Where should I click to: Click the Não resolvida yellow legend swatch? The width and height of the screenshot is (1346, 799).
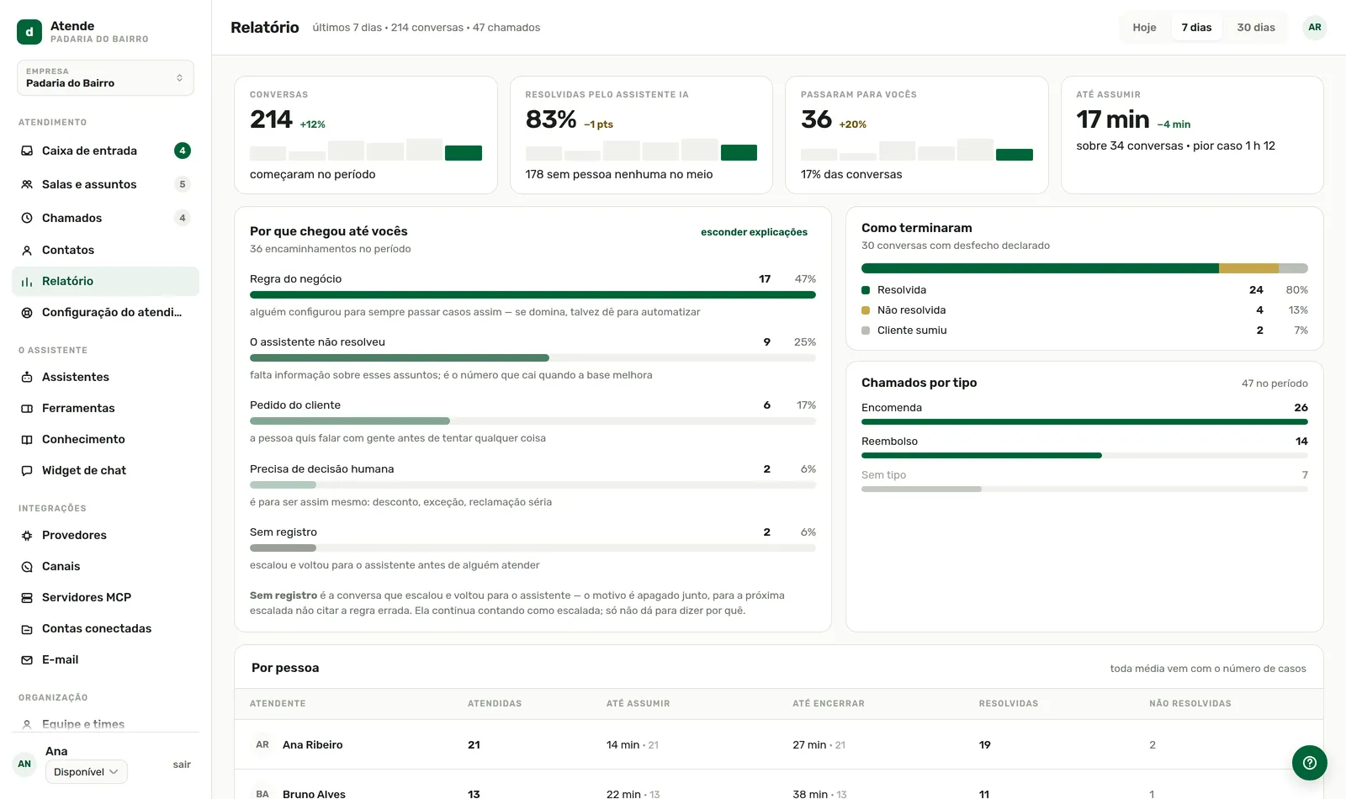coord(866,310)
